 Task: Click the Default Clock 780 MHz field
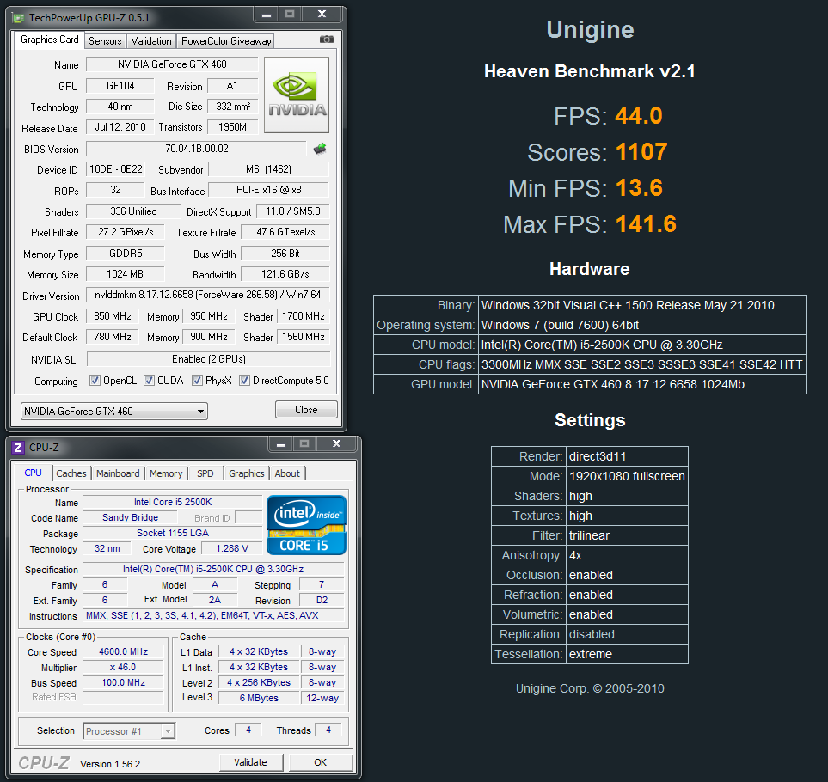pos(113,337)
